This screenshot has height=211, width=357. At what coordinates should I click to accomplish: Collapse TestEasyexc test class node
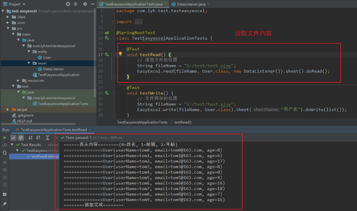17,150
